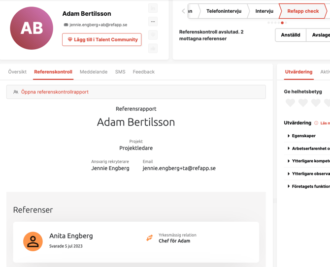Expand Öppna referenskontrollrapport panel

point(136,92)
